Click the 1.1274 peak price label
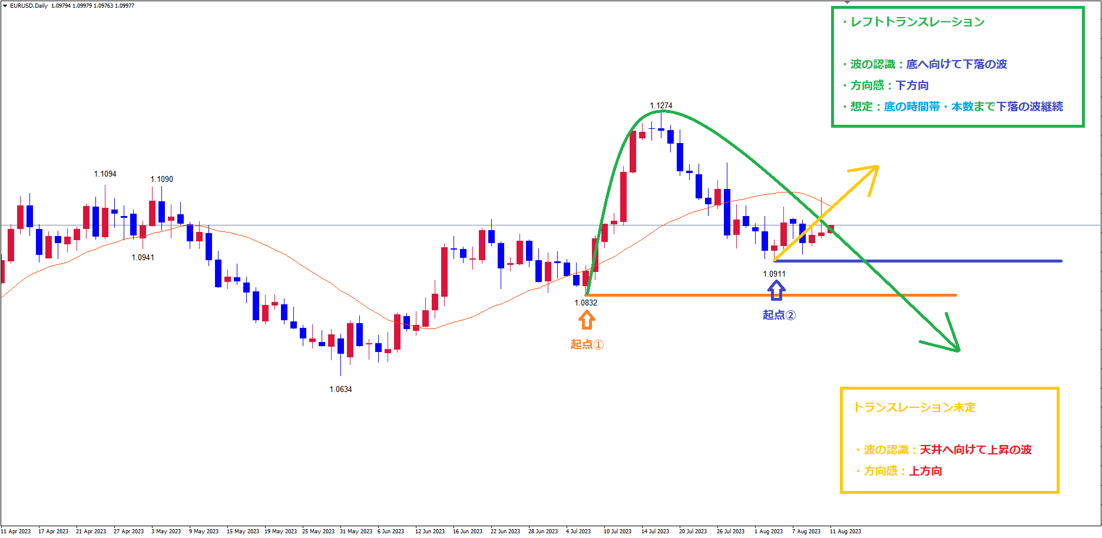Viewport: 1102px width, 538px height. pyautogui.click(x=661, y=106)
